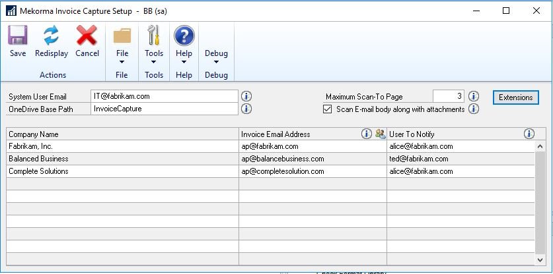
Task: Click the OneDrive Base Path field
Action: click(x=165, y=109)
